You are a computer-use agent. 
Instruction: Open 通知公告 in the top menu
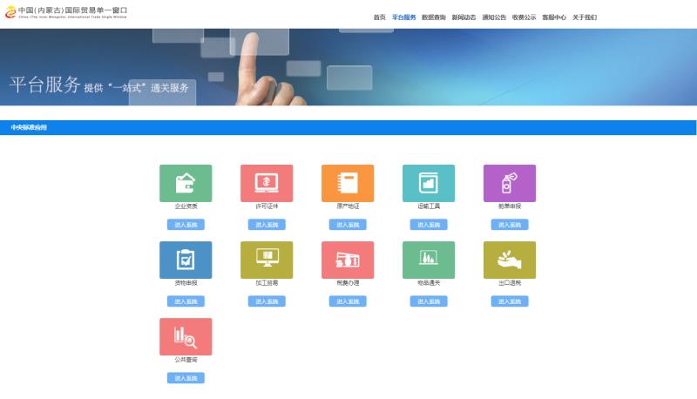pyautogui.click(x=494, y=17)
